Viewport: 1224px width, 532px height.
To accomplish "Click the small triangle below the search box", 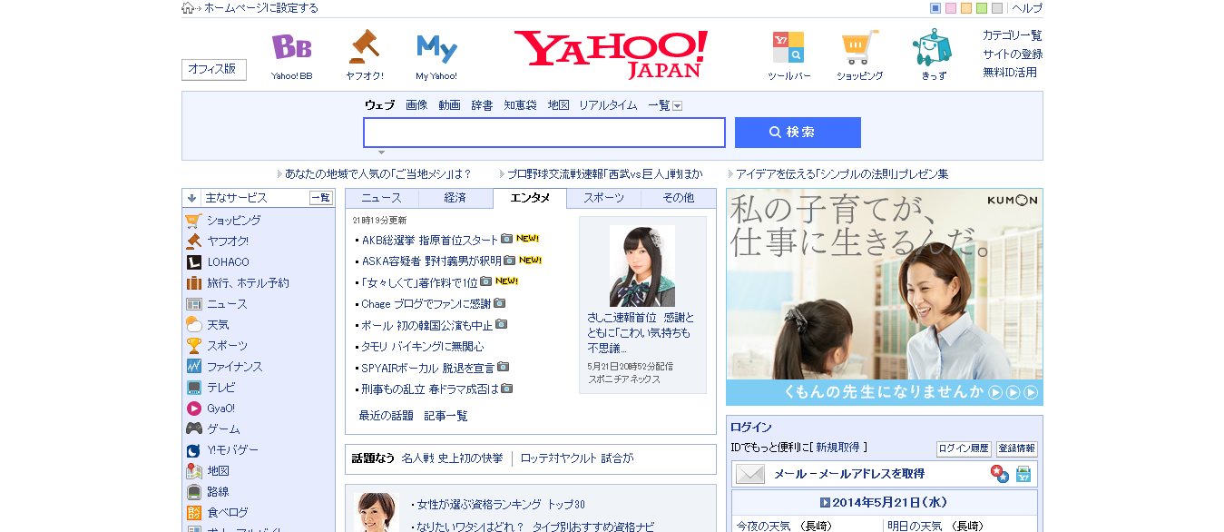I will [x=381, y=153].
